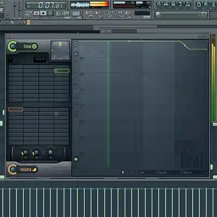Click the green control point on envelope line
217x217 pixels.
point(129,41)
